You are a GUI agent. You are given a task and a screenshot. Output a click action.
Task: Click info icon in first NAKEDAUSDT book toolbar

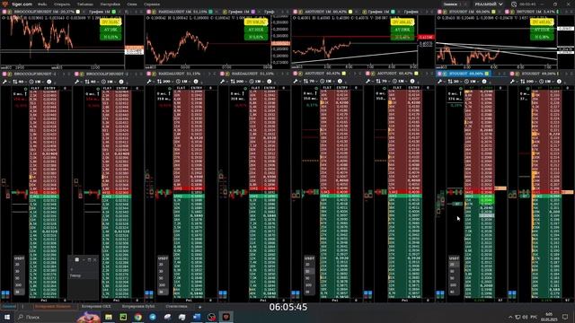coord(196,82)
